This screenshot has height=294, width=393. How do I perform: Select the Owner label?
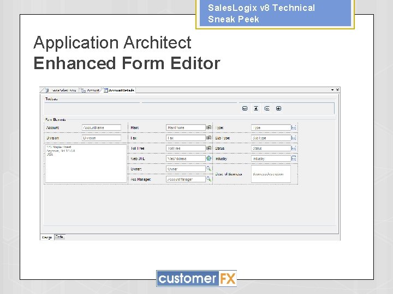click(x=136, y=169)
